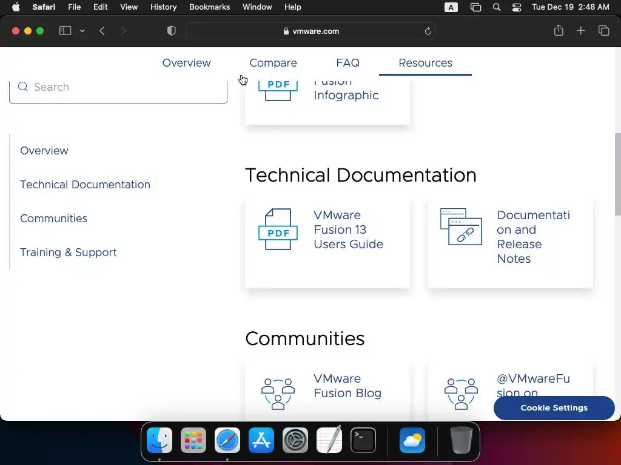
Task: Click Safari icon in the Dock
Action: pyautogui.click(x=227, y=440)
